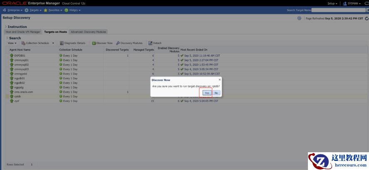Click the Sep 5, 2020 2:27:04 PM timestamp
369x170 pixels.
(201, 60)
